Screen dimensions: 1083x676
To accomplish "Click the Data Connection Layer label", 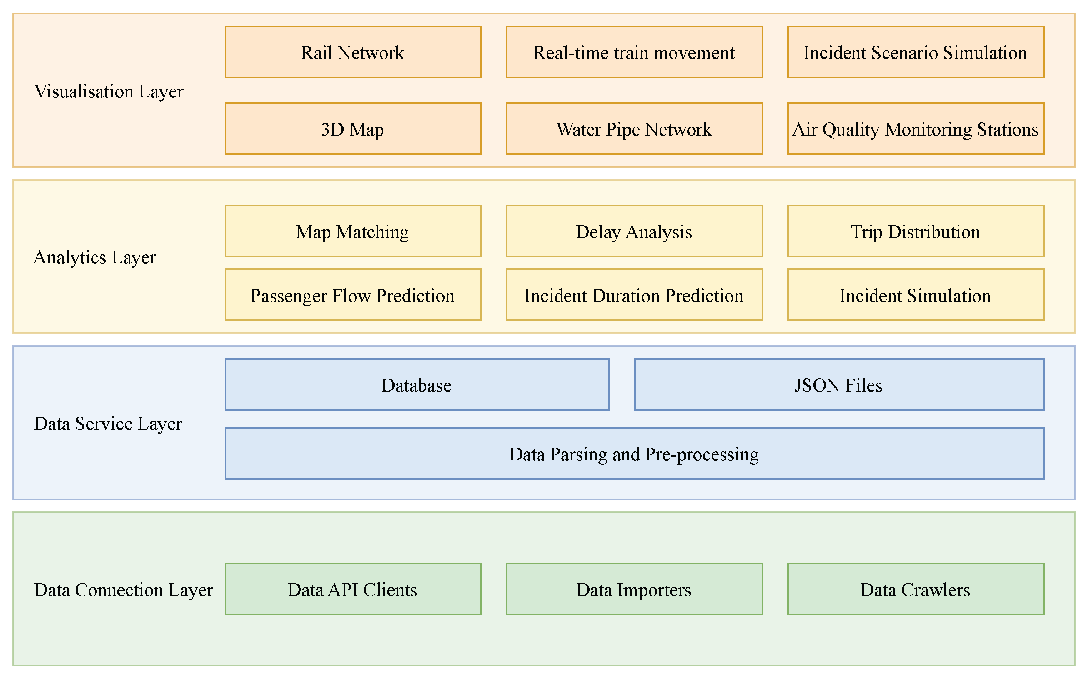I will tap(124, 590).
